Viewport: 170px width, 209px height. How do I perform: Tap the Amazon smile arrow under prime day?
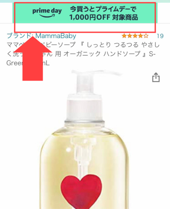pos(47,16)
